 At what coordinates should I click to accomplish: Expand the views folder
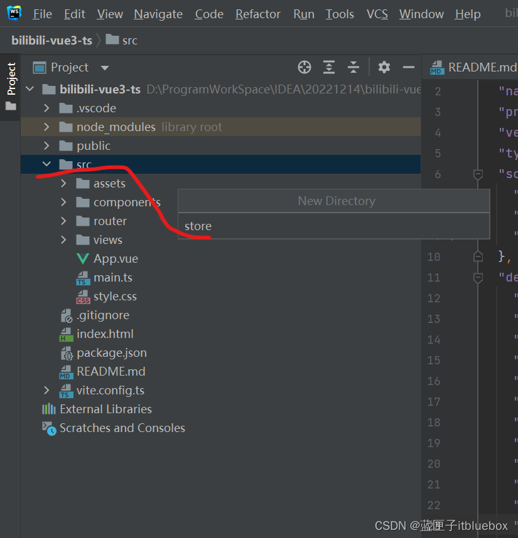[x=63, y=240]
